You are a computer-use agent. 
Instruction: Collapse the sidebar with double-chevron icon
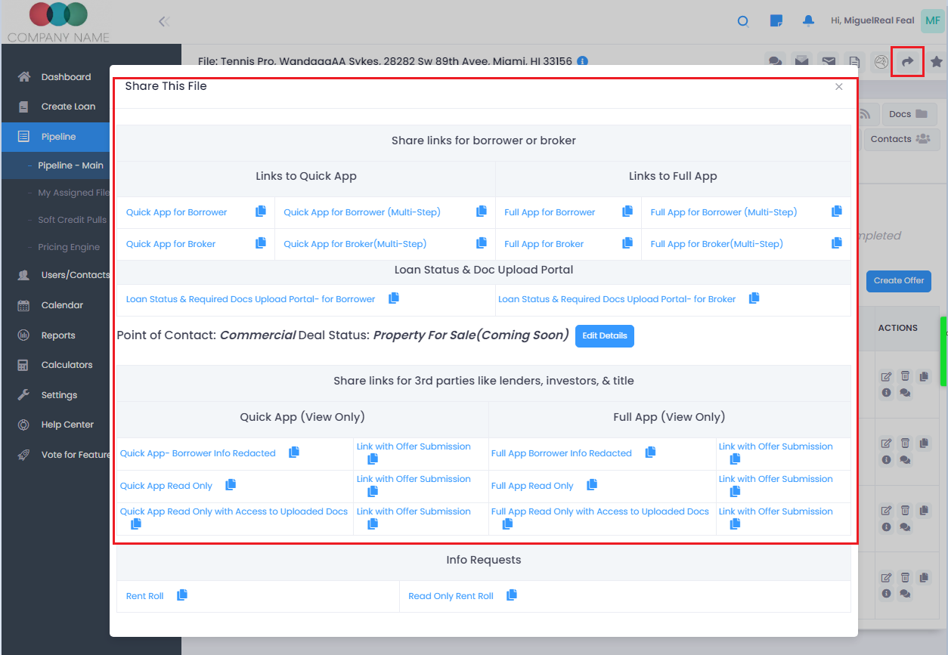click(164, 21)
